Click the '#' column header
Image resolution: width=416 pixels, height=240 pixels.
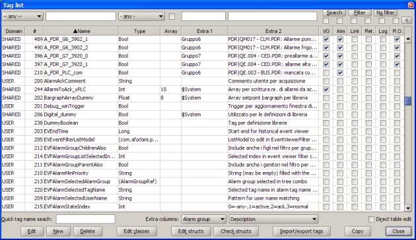(x=34, y=31)
